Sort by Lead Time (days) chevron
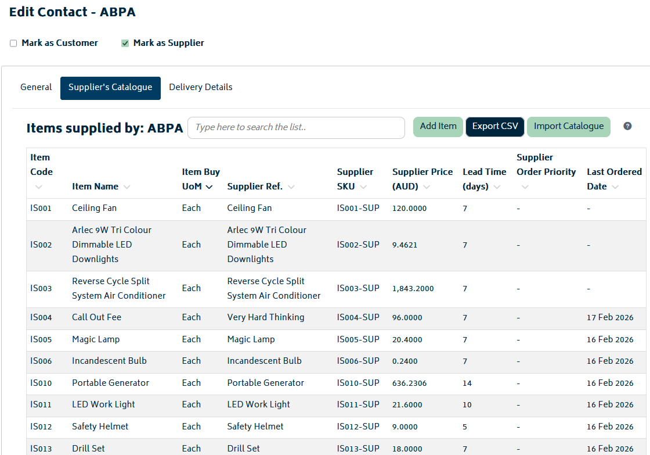 497,187
